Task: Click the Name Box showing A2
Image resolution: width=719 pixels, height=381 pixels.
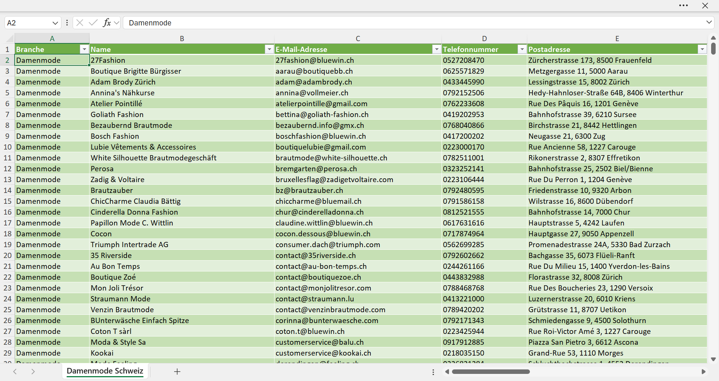Action: click(x=28, y=23)
